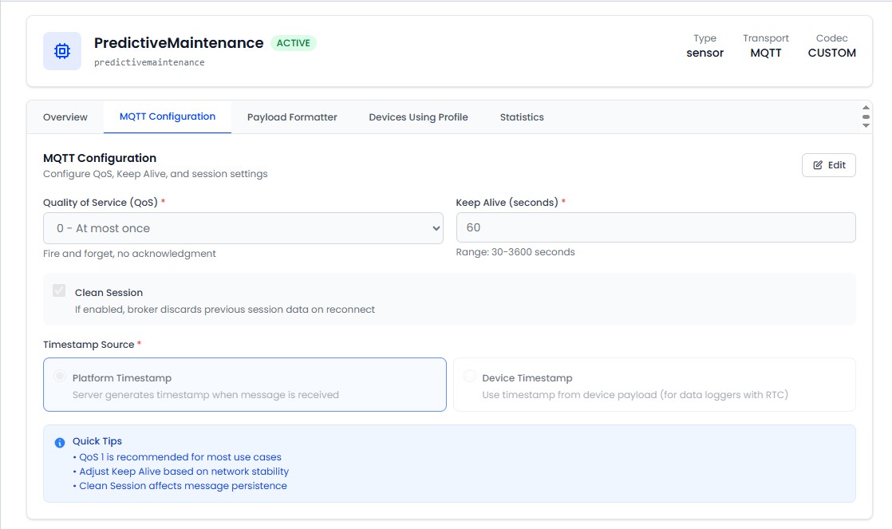Click the Edit button
The width and height of the screenshot is (892, 529).
[828, 164]
